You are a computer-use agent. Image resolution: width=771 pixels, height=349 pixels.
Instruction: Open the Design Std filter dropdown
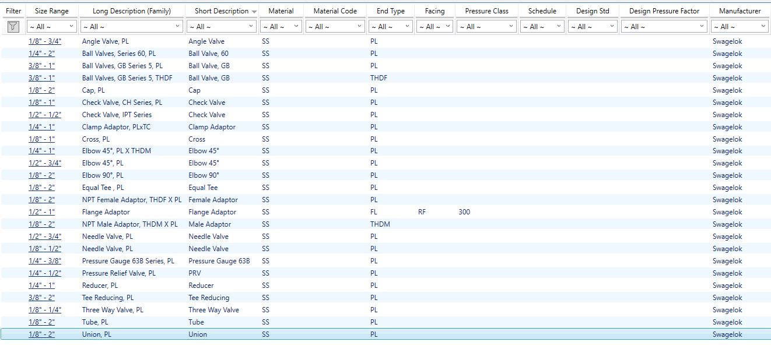pyautogui.click(x=593, y=26)
